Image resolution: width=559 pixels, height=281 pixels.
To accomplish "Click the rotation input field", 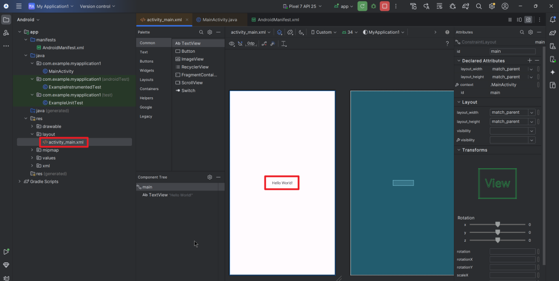I will pyautogui.click(x=512, y=252).
